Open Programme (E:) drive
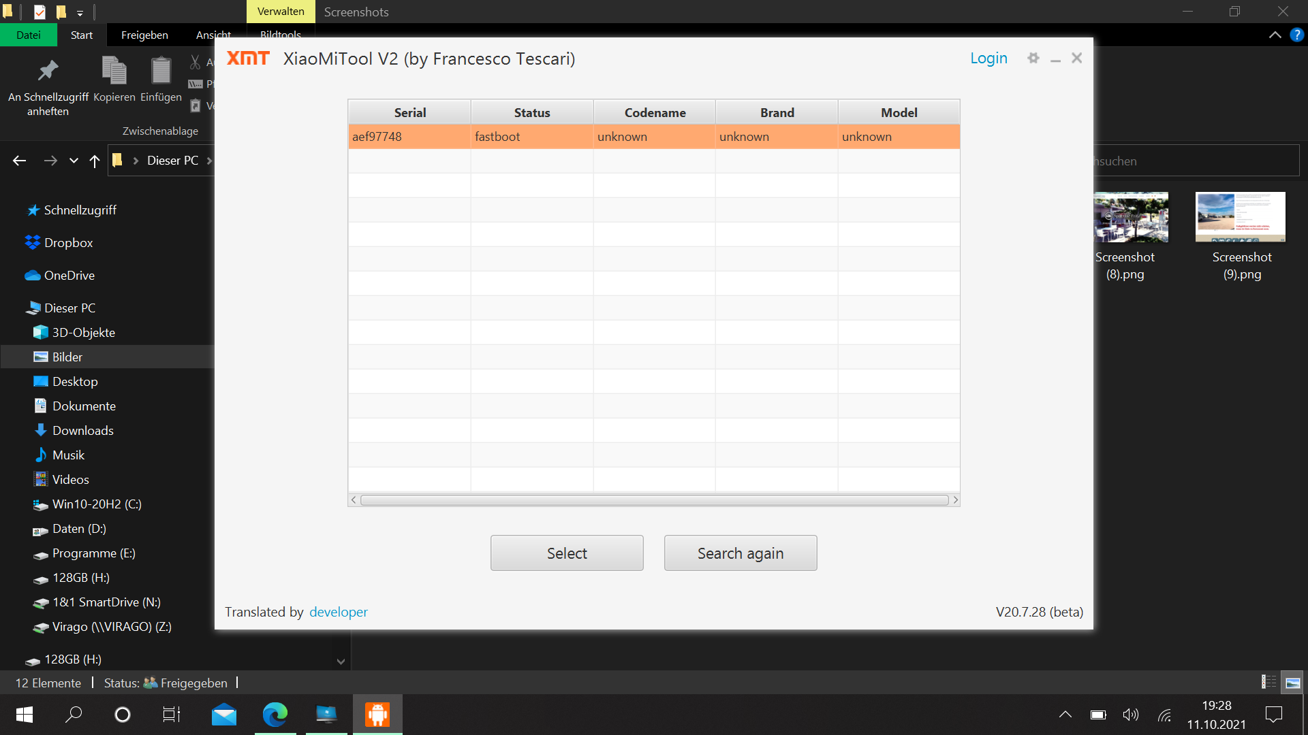This screenshot has height=735, width=1308. click(x=93, y=553)
